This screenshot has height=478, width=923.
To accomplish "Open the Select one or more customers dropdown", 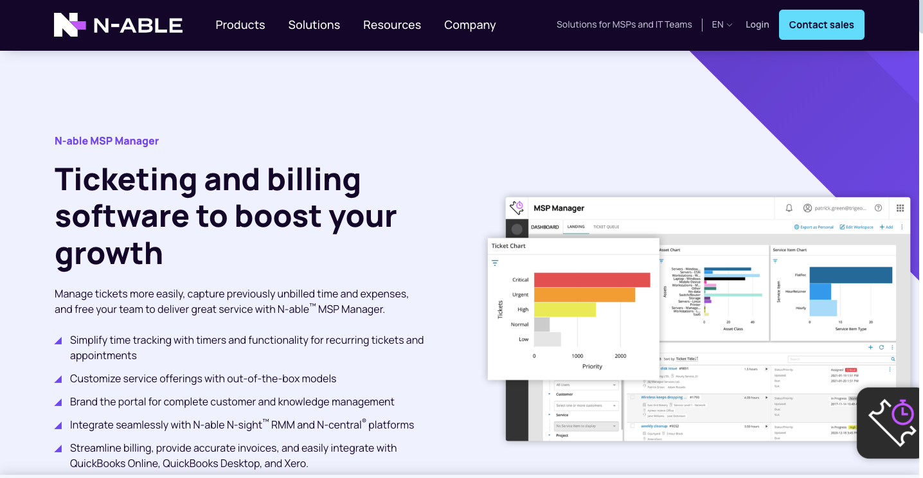I will click(x=586, y=405).
